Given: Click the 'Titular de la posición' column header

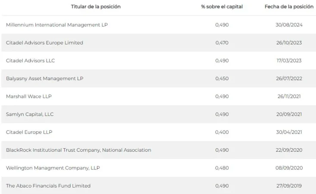Looking at the screenshot, I should (x=96, y=7).
